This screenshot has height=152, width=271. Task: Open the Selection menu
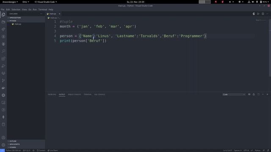click(16, 9)
